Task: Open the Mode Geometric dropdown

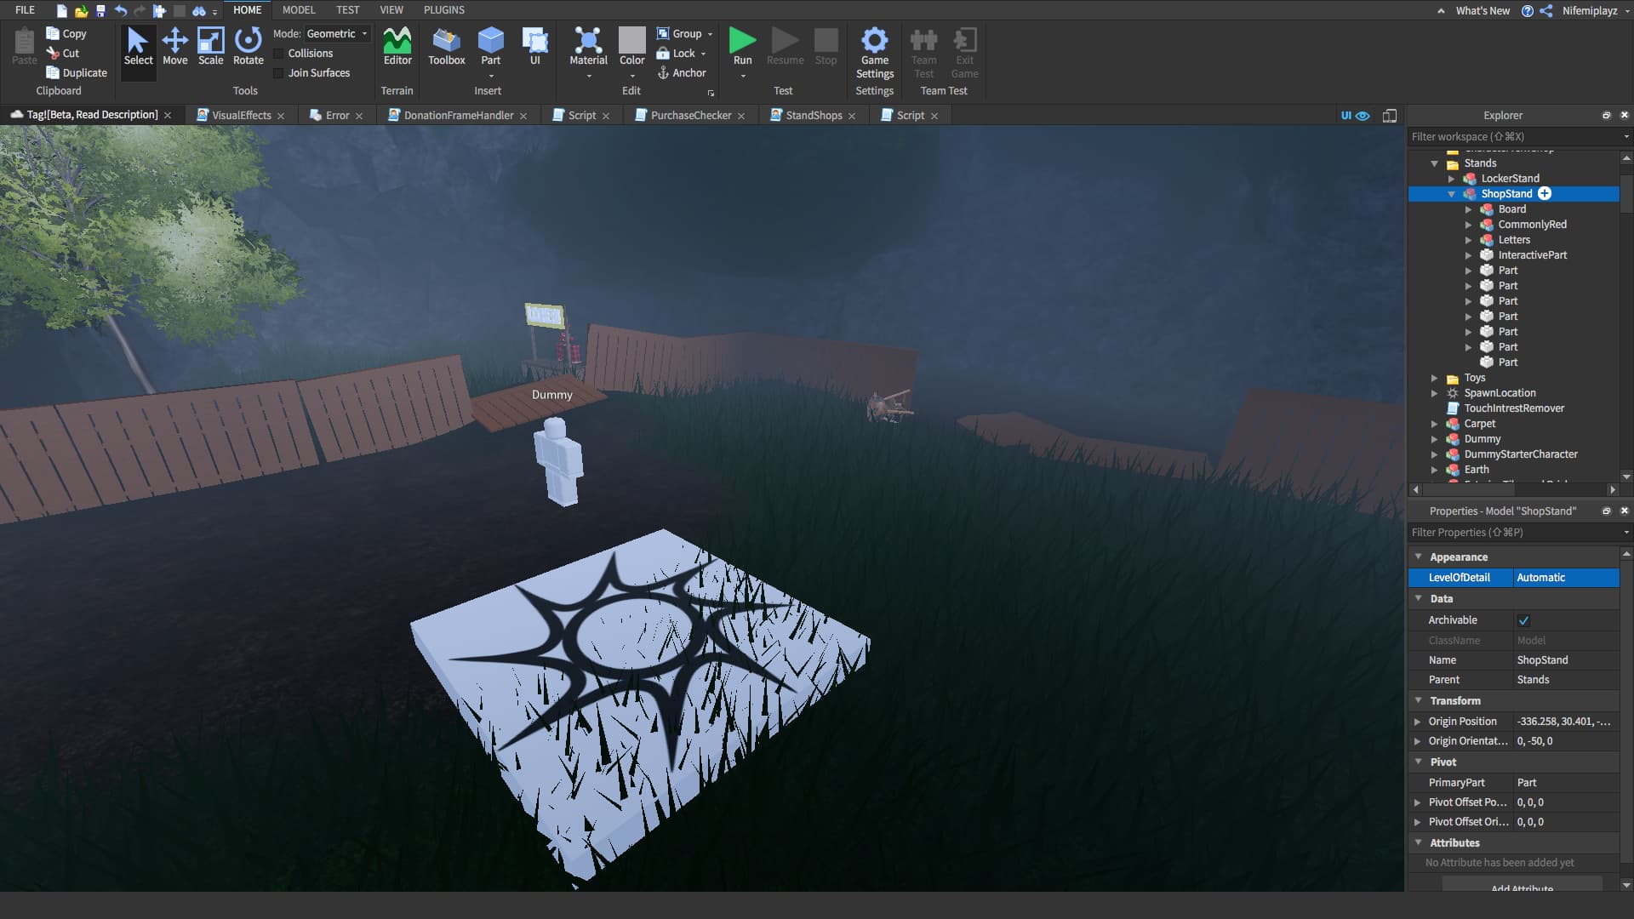Action: point(337,34)
